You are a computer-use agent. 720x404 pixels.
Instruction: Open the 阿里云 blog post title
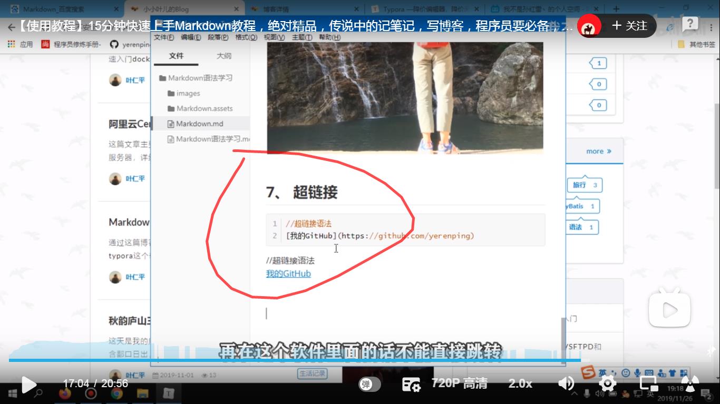130,124
